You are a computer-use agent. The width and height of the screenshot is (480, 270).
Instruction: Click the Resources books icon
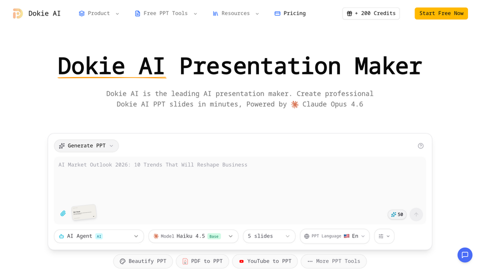(x=215, y=13)
